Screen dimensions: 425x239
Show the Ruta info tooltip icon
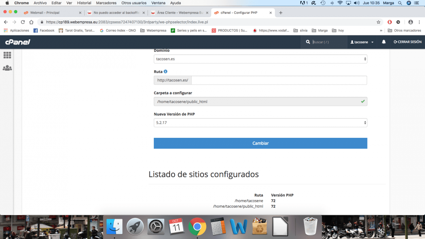click(165, 71)
